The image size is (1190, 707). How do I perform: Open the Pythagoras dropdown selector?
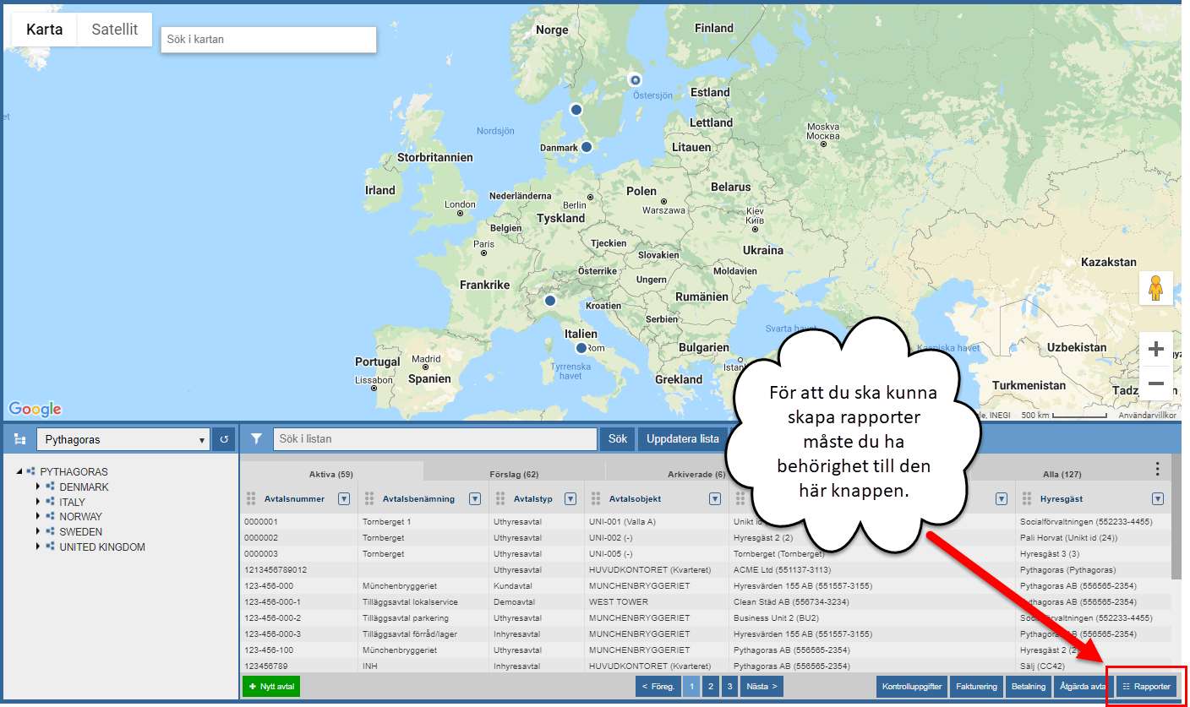pyautogui.click(x=123, y=439)
